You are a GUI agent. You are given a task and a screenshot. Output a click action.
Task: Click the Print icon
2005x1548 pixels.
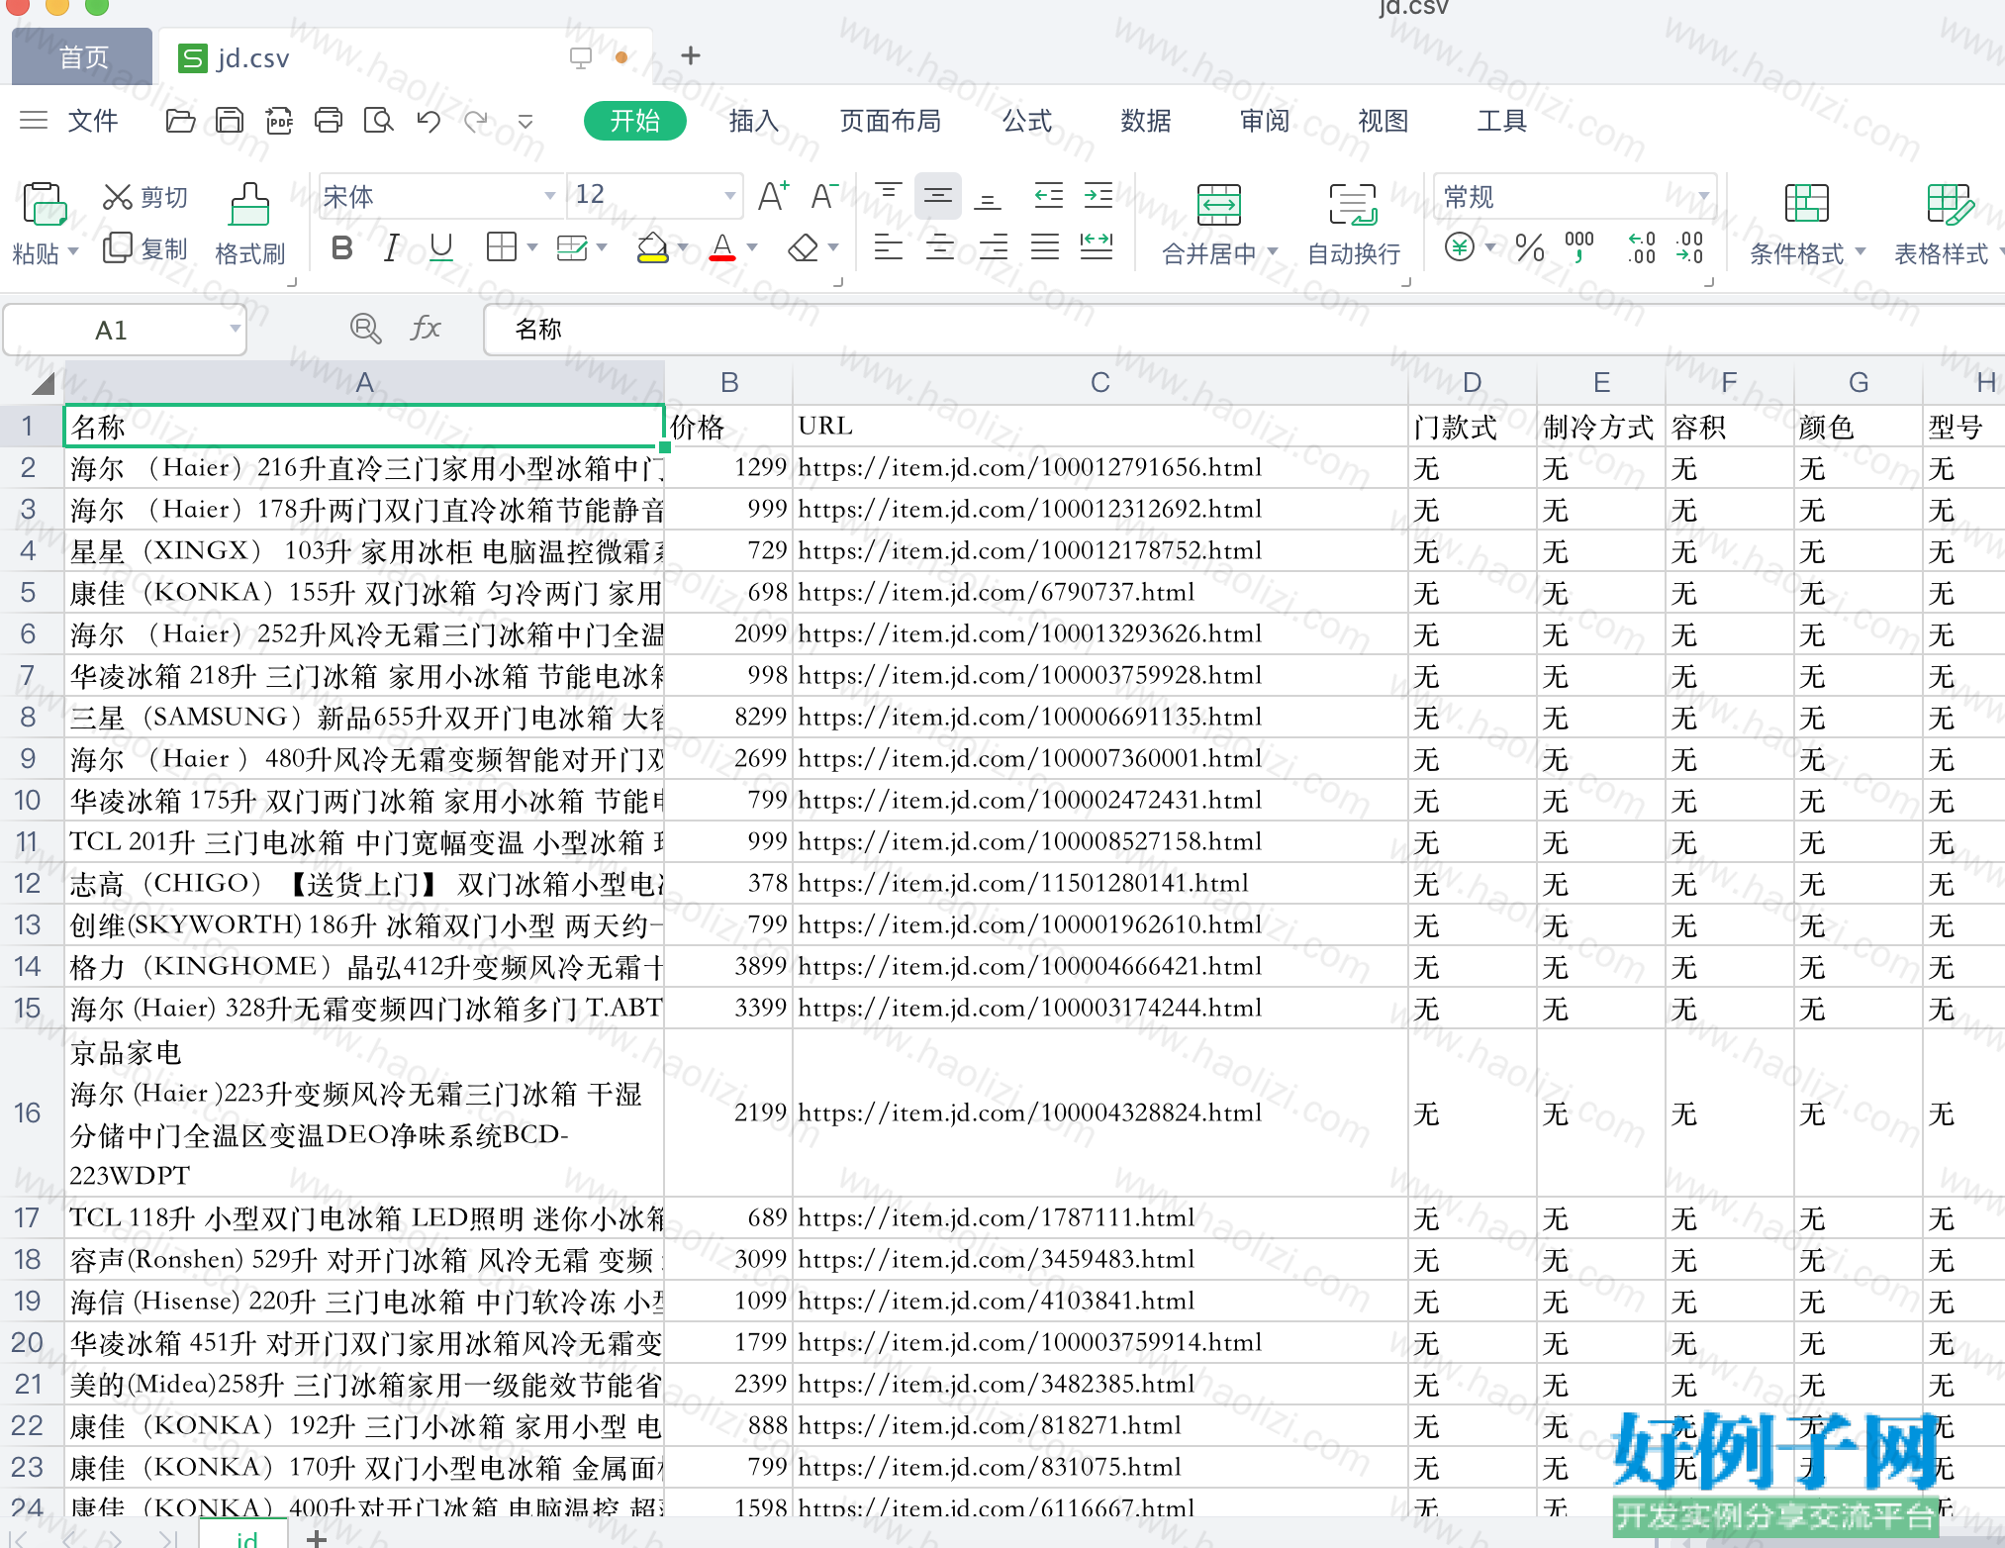coord(329,121)
